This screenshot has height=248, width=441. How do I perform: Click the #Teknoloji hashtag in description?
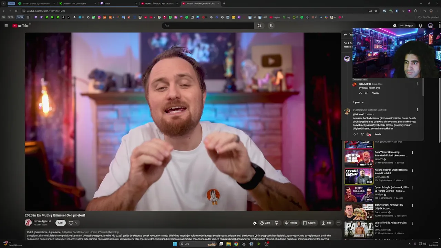click(113, 232)
